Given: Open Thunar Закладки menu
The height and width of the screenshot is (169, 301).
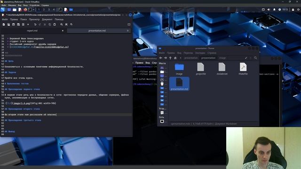Looking at the screenshot, I should point(200,53).
